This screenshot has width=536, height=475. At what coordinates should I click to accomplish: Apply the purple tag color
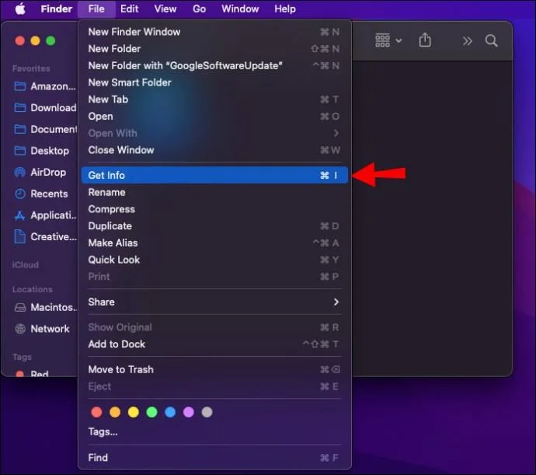click(189, 412)
